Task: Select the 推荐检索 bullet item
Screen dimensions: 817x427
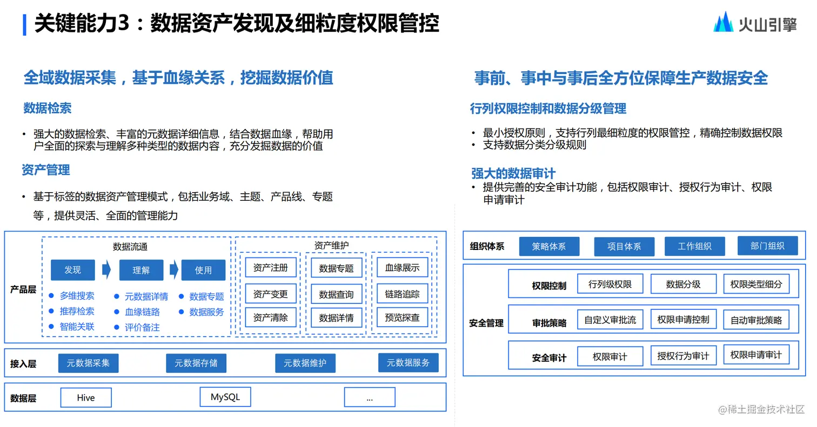Action: (71, 311)
